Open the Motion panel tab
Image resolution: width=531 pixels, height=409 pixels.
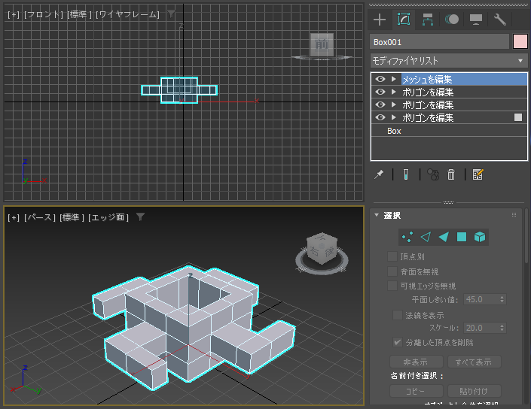click(452, 20)
